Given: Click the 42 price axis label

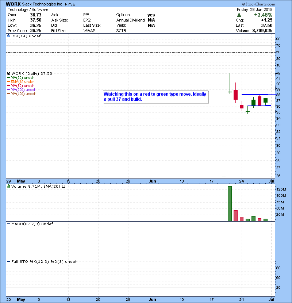Looking at the screenshot, I should click(278, 73).
